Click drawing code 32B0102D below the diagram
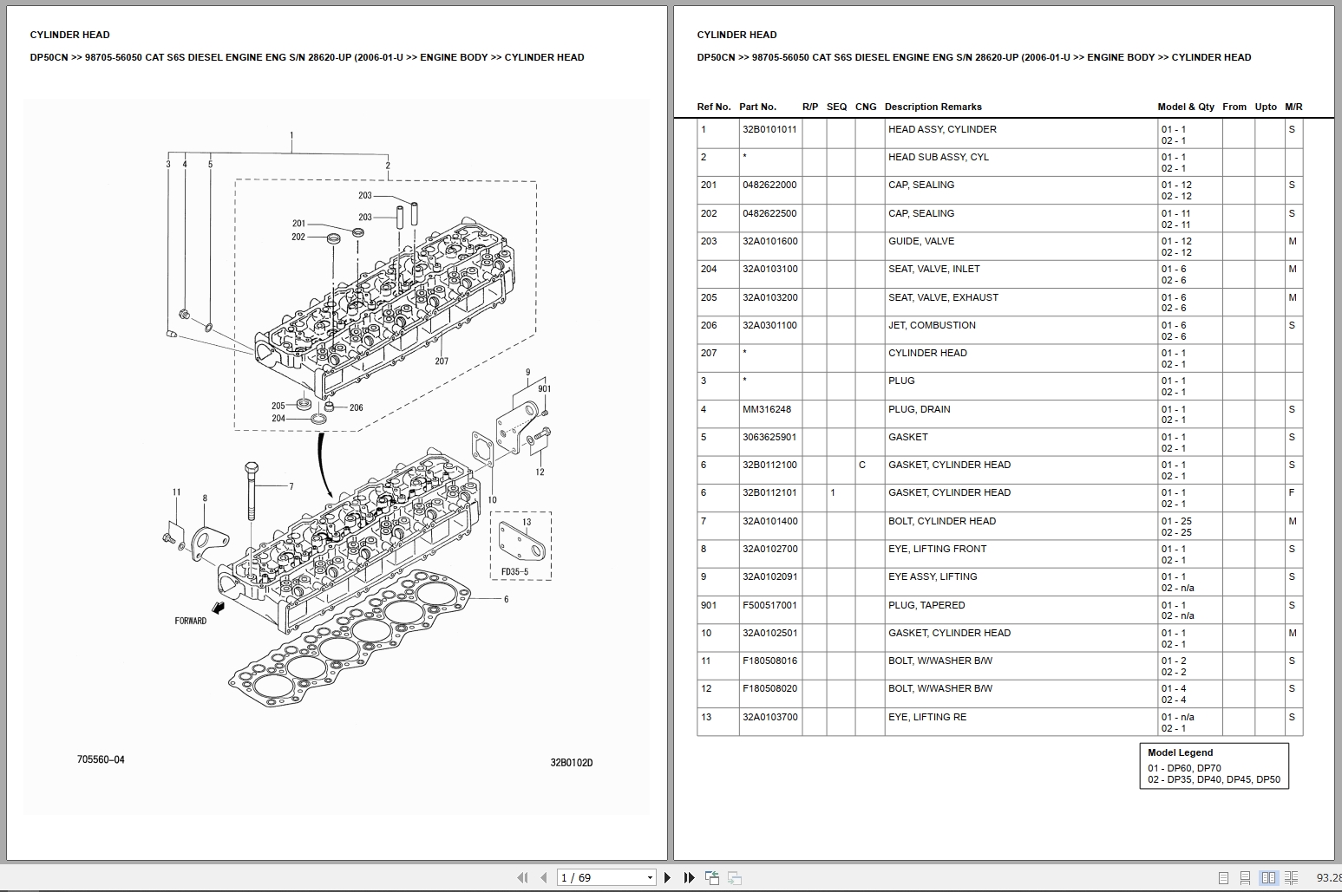Image resolution: width=1342 pixels, height=892 pixels. 572,763
